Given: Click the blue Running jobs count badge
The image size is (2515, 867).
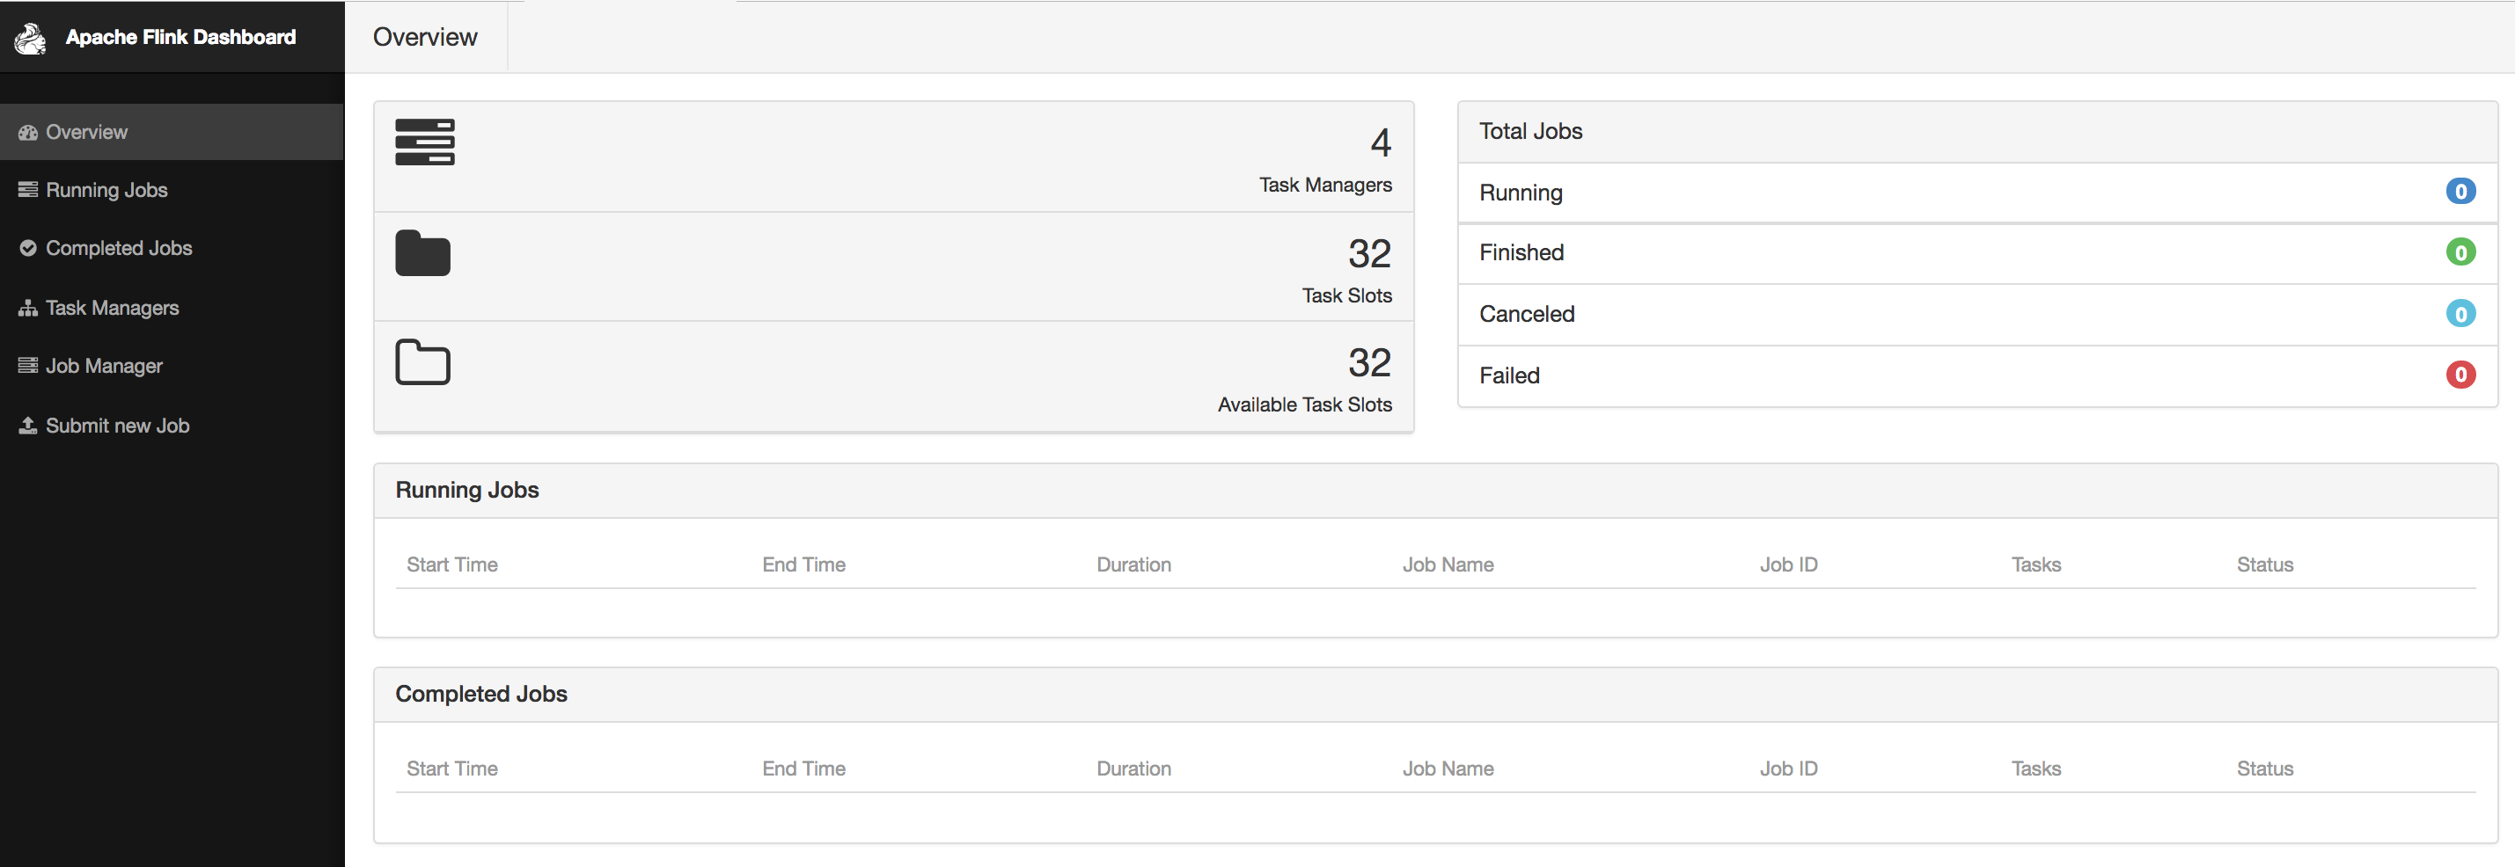Looking at the screenshot, I should (x=2460, y=191).
